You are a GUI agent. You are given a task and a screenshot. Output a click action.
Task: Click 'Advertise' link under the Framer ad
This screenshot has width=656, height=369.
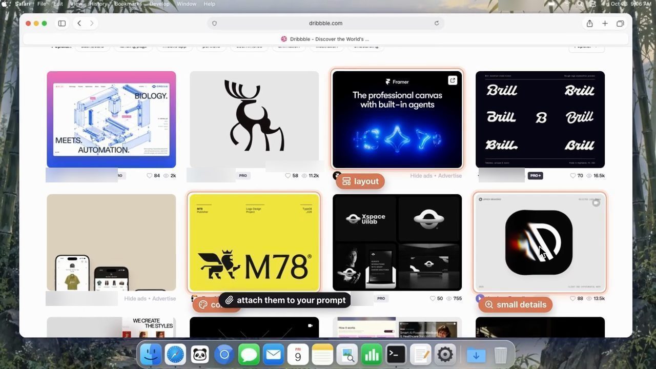[449, 176]
